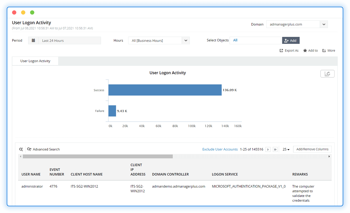The height and width of the screenshot is (213, 350).
Task: Open Add/Remove Columns
Action: coord(312,149)
